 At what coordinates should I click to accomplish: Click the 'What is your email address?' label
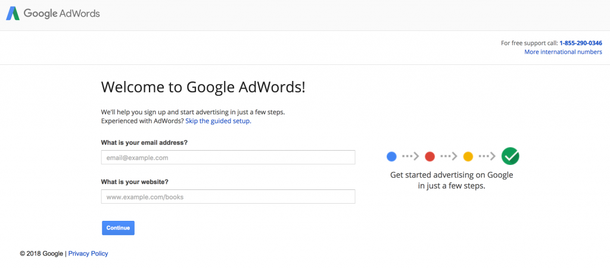coord(144,142)
